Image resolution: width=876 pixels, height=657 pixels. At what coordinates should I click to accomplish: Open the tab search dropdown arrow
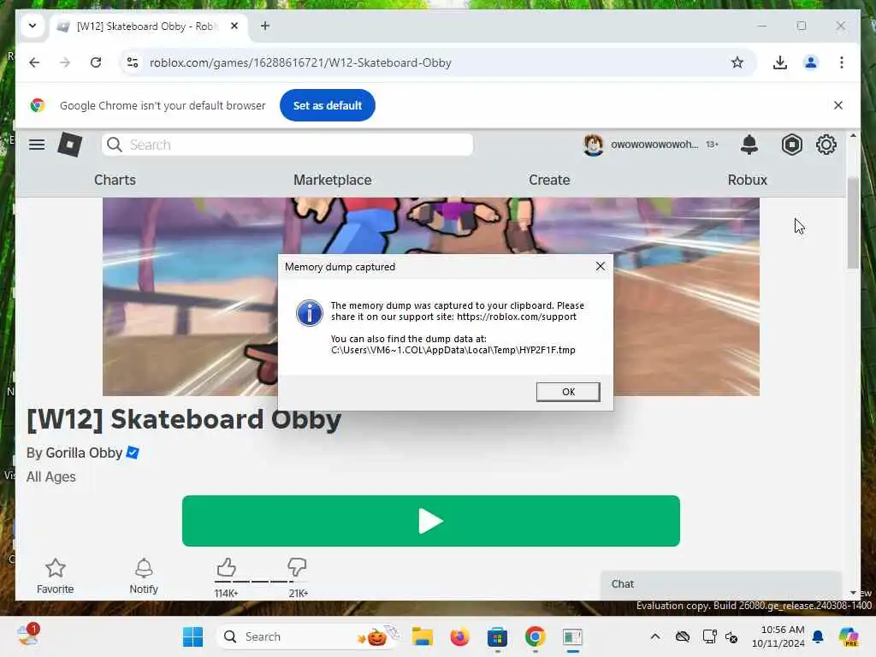33,26
